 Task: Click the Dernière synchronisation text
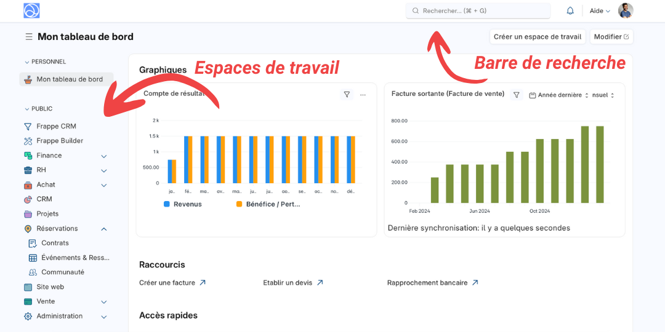[479, 228]
